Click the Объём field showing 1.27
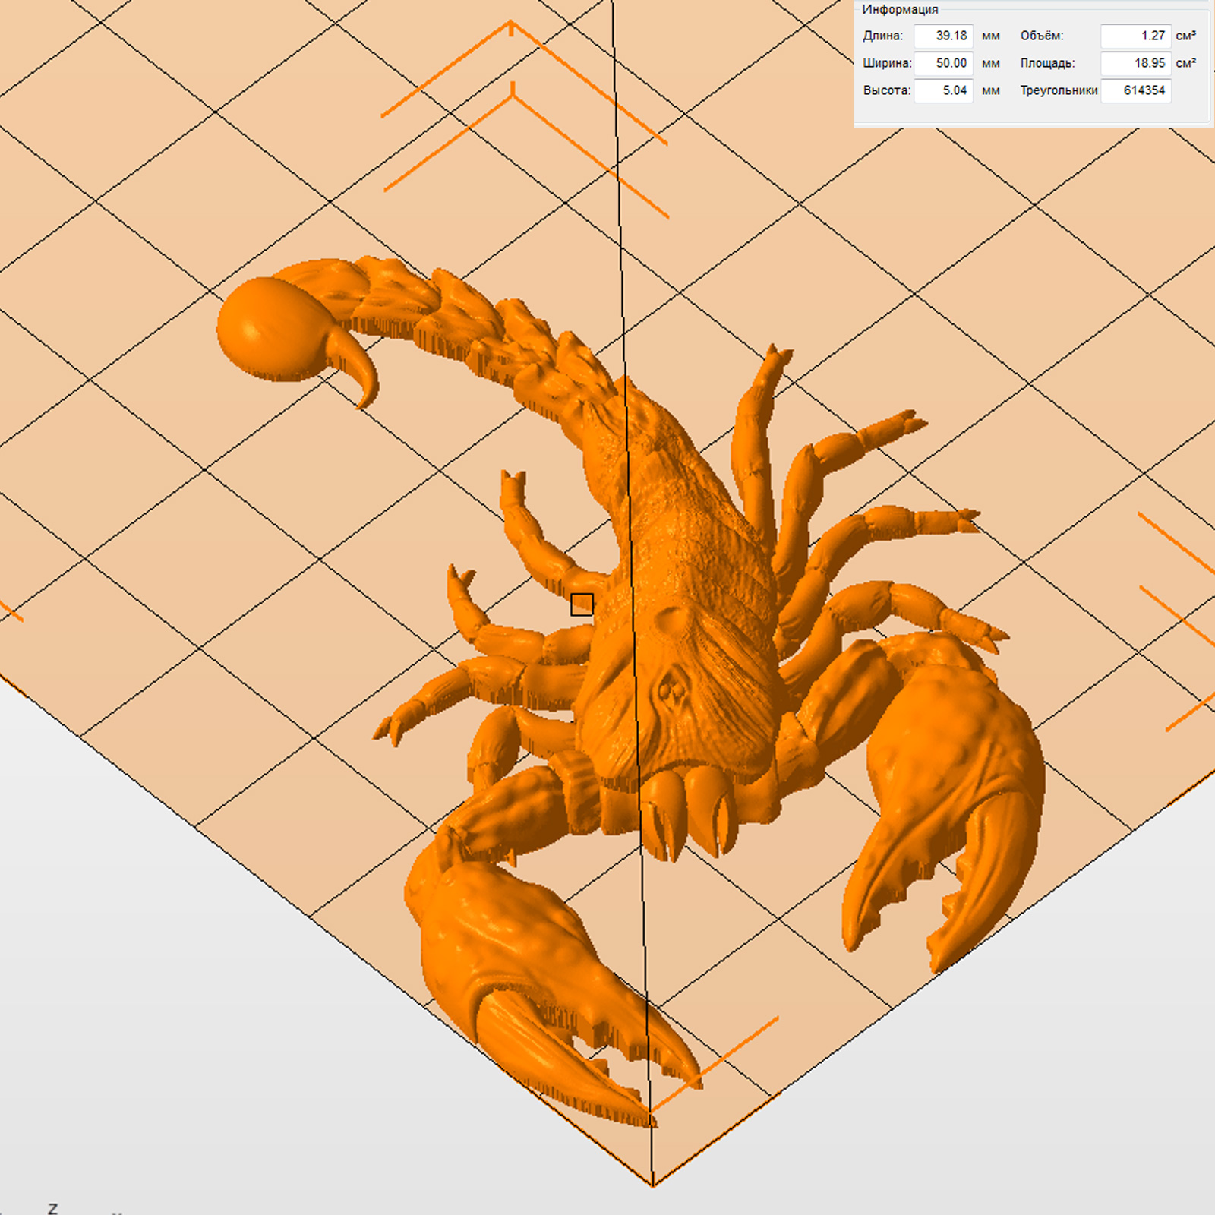This screenshot has height=1215, width=1215. click(x=1135, y=36)
